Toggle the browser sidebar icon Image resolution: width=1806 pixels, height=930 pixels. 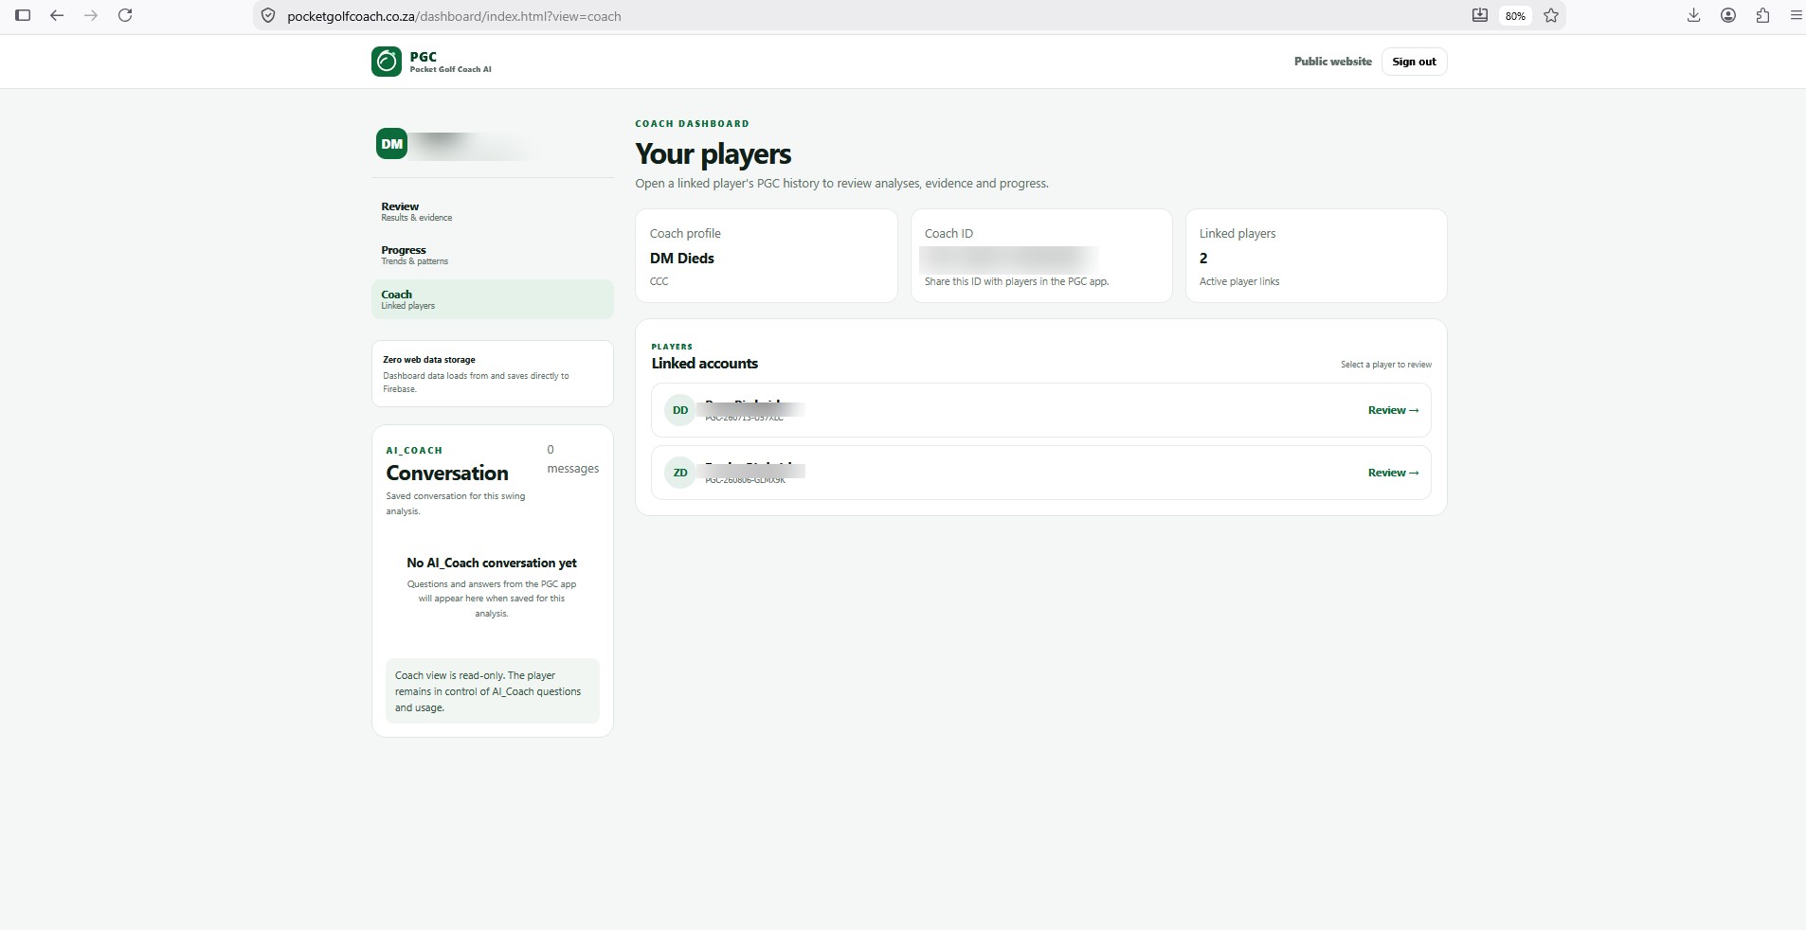click(x=24, y=15)
